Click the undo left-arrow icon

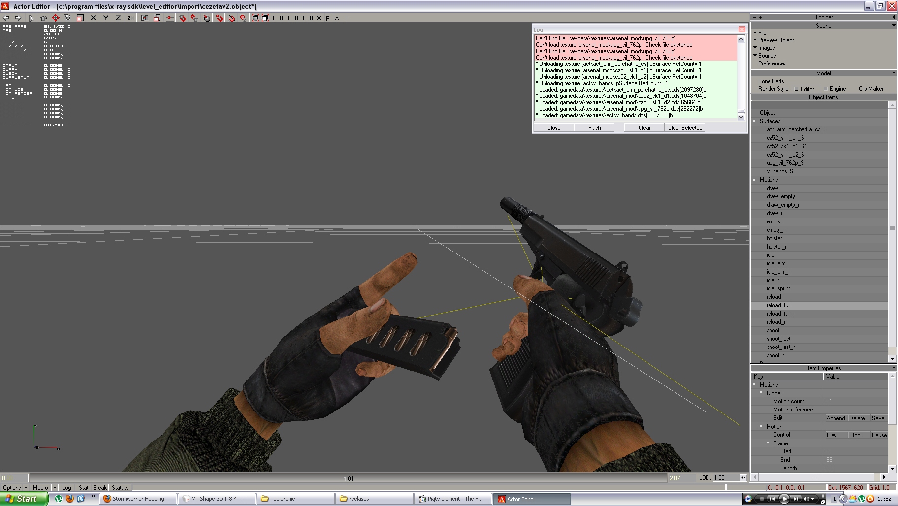6,18
